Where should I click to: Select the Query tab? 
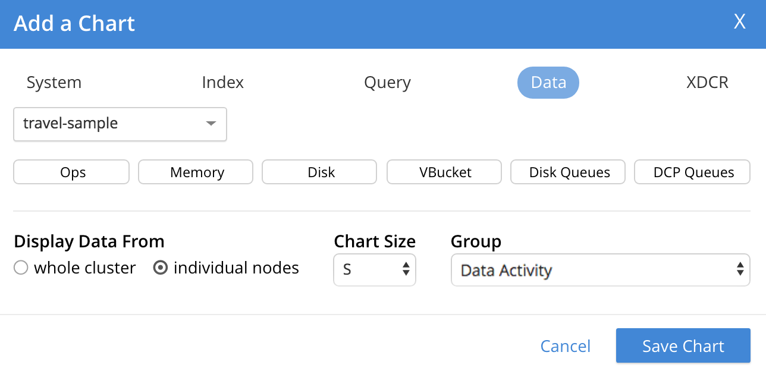coord(387,83)
